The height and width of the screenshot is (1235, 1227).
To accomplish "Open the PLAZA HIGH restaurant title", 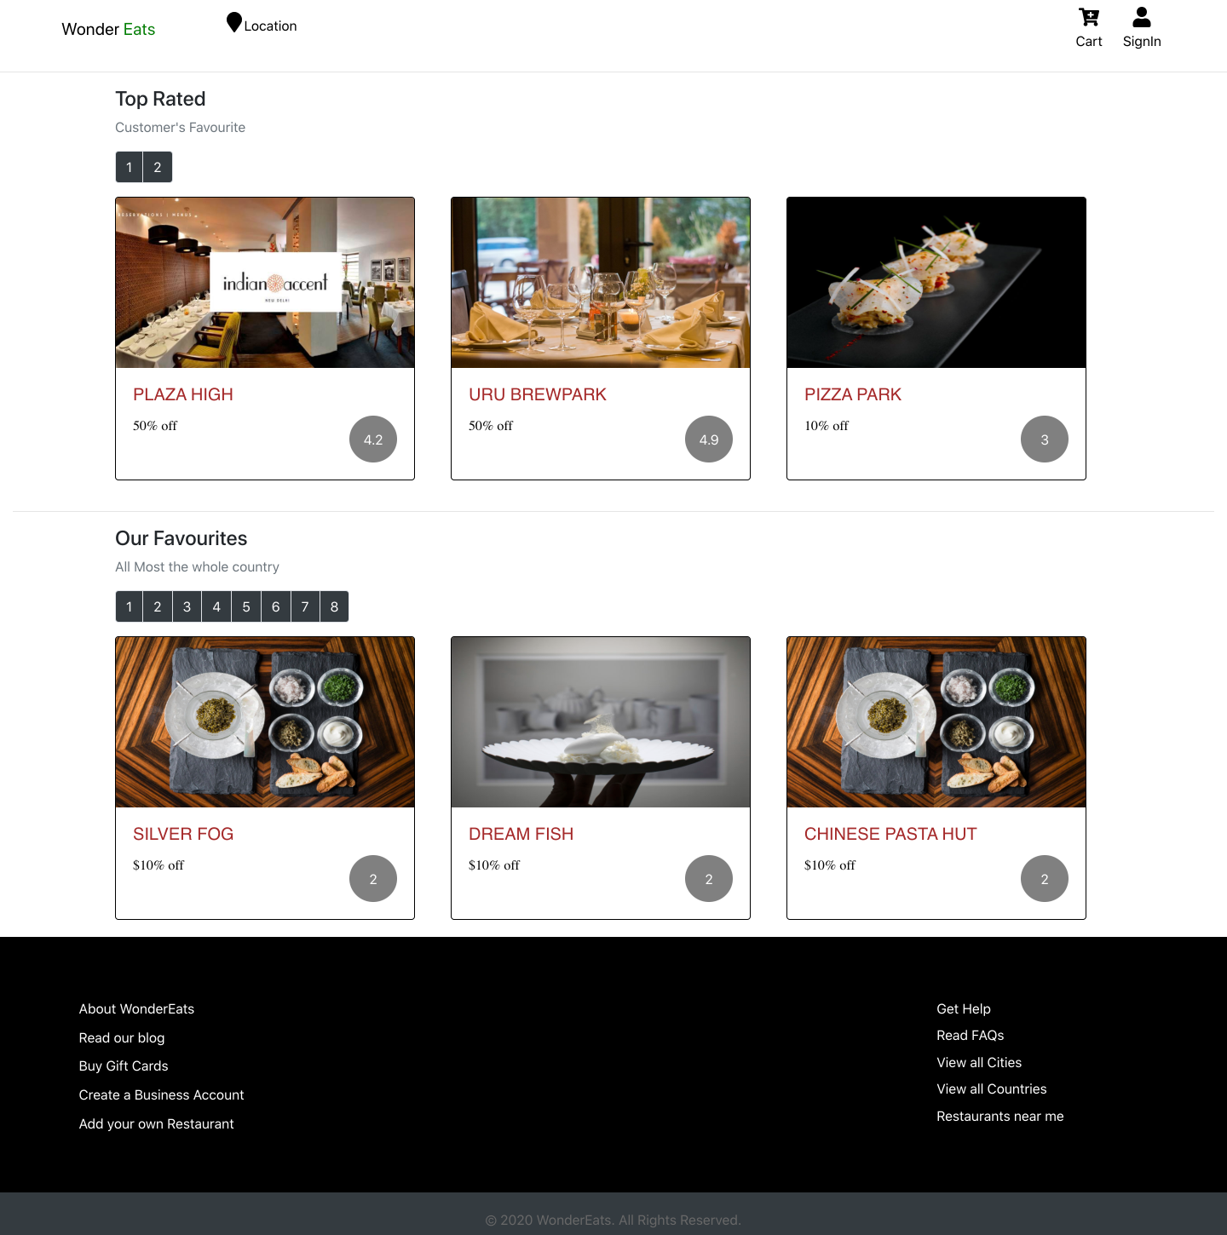I will [183, 394].
